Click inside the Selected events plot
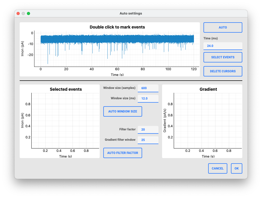Image resolution: width=262 pixels, height=198 pixels. (65, 121)
